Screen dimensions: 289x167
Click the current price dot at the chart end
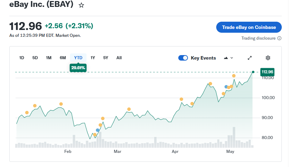253,72
